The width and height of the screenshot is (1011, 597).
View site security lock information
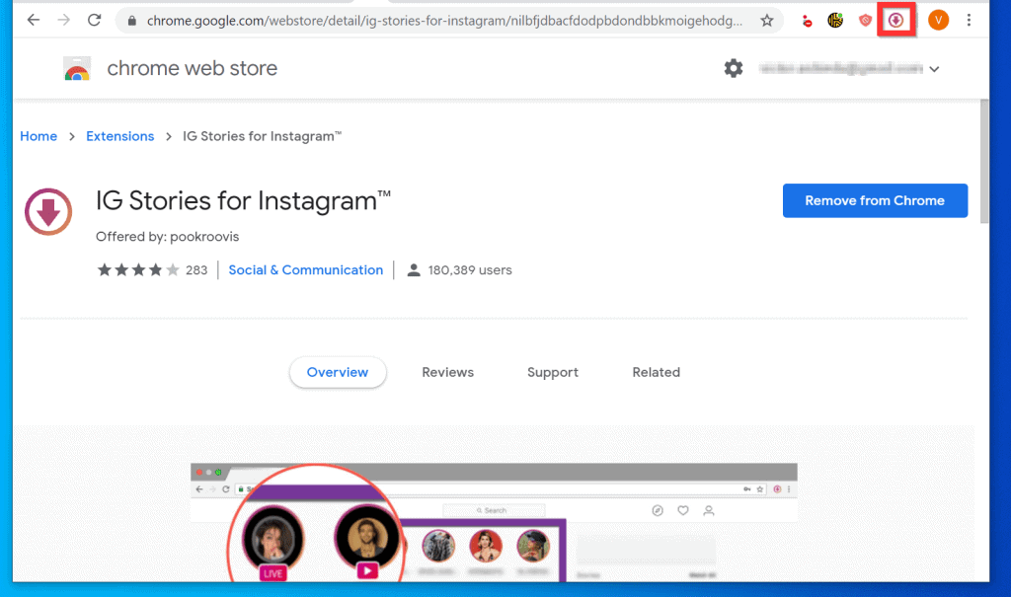pos(132,21)
